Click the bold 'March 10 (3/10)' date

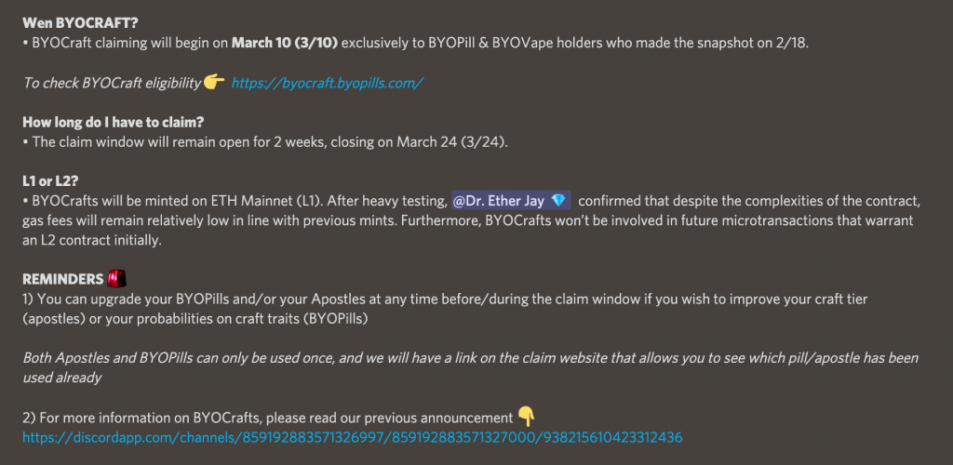(285, 44)
